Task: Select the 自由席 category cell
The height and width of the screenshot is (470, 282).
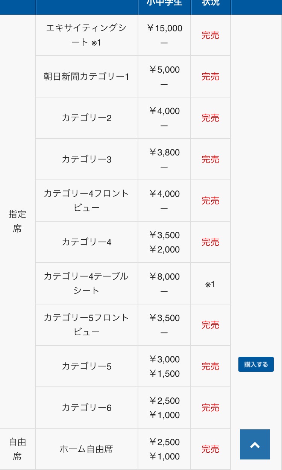Action: (x=17, y=449)
